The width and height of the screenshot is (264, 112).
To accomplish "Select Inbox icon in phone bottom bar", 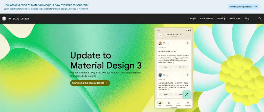I will (160, 103).
